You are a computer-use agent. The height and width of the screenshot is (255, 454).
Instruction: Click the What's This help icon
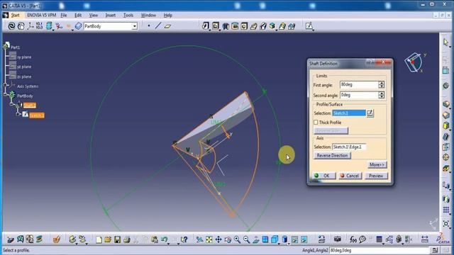(x=184, y=239)
